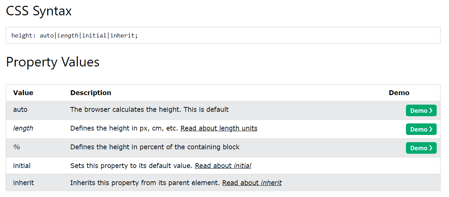
Task: Click italic 'length' in the syntax code
Action: 68,35
